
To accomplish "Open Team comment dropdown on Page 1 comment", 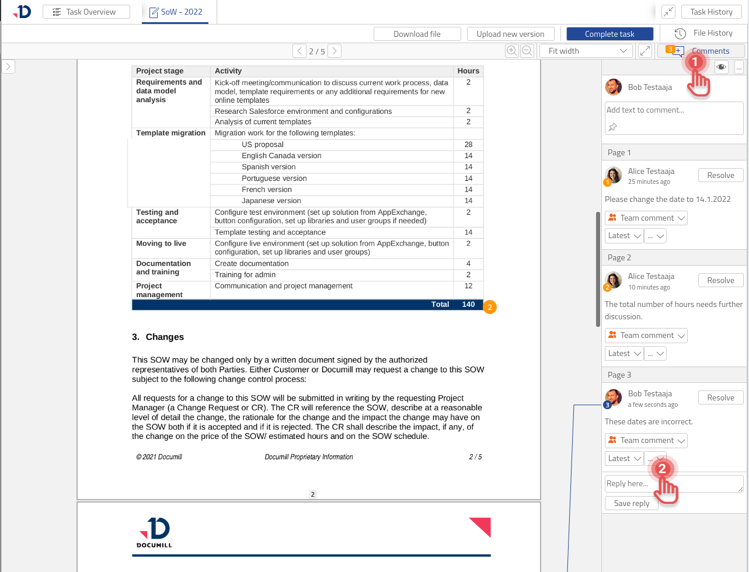I will coord(646,218).
